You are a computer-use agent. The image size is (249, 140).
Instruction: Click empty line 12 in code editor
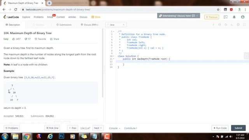click(182, 61)
